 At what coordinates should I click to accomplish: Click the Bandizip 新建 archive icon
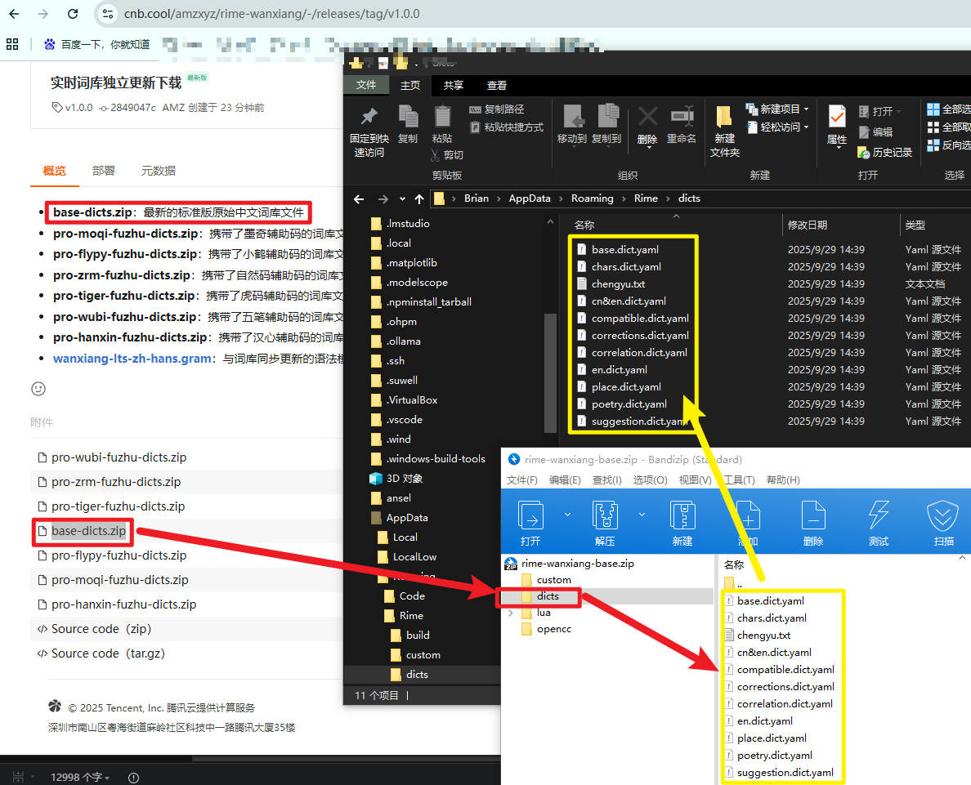pyautogui.click(x=682, y=516)
